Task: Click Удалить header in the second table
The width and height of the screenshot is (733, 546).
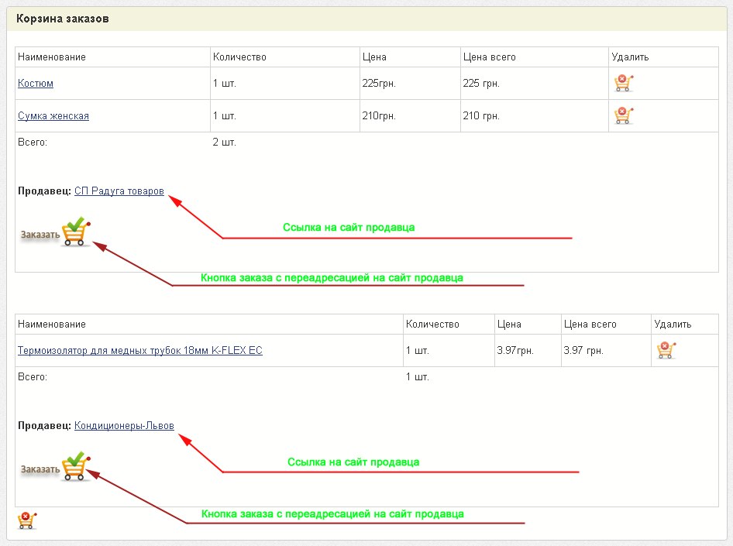Action: click(673, 325)
